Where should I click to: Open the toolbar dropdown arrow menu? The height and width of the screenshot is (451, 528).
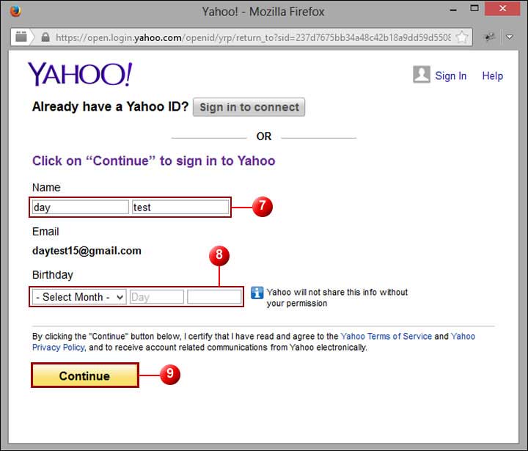510,37
